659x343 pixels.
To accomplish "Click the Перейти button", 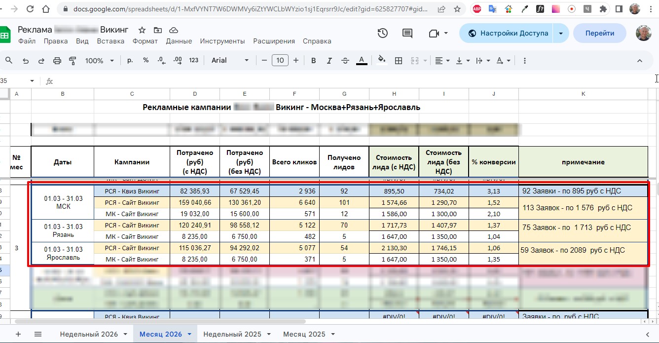I will (x=599, y=33).
